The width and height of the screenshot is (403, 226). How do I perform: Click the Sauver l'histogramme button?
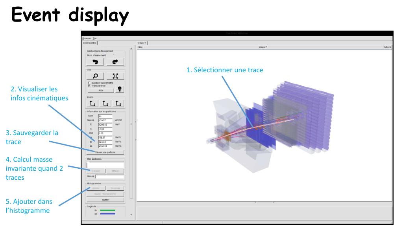click(x=105, y=194)
